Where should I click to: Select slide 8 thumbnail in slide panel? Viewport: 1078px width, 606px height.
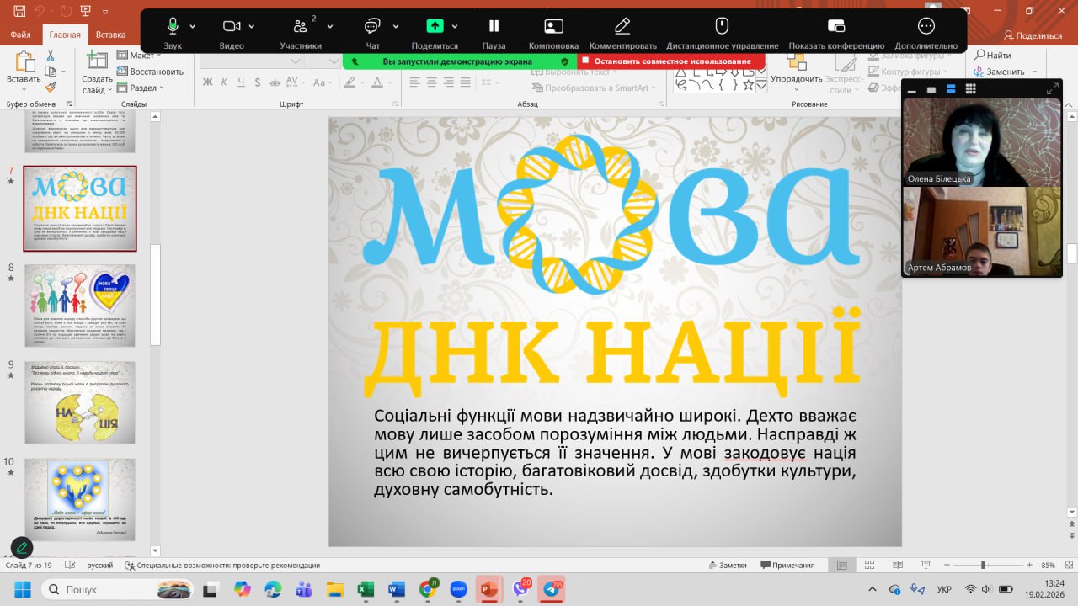[79, 306]
